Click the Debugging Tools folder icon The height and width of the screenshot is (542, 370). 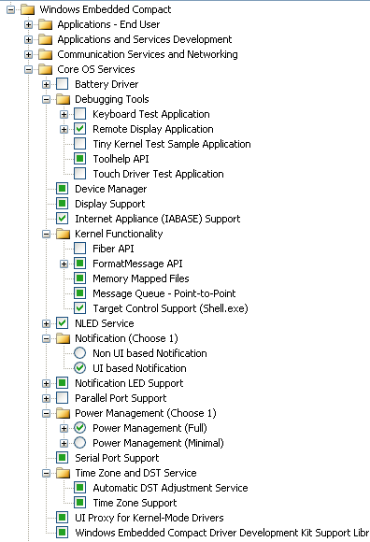pos(63,99)
